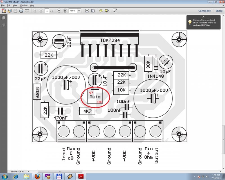Click the vertical scrollbar thumb

click(x=223, y=139)
